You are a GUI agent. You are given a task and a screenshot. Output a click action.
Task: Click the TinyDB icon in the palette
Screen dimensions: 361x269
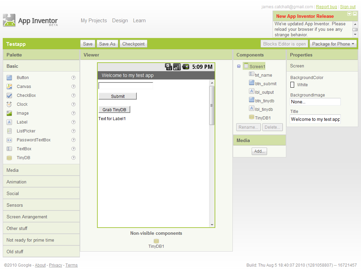click(x=9, y=158)
